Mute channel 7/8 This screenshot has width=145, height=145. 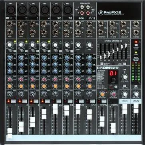70,101
